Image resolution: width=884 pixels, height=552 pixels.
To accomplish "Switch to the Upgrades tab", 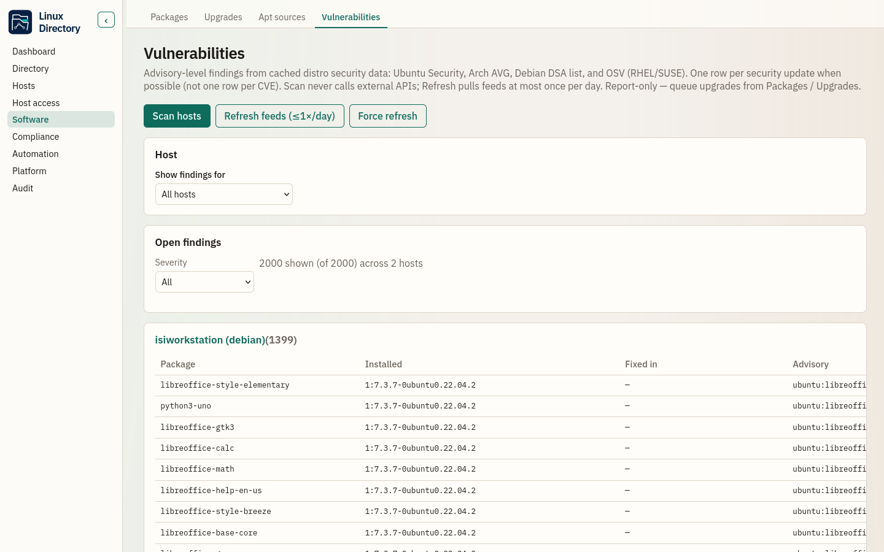I will pyautogui.click(x=223, y=17).
